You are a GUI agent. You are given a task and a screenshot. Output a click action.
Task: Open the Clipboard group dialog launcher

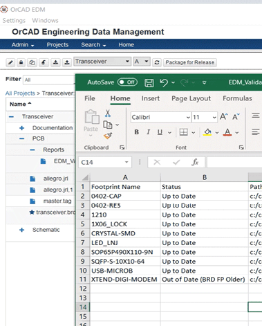[x=122, y=147]
